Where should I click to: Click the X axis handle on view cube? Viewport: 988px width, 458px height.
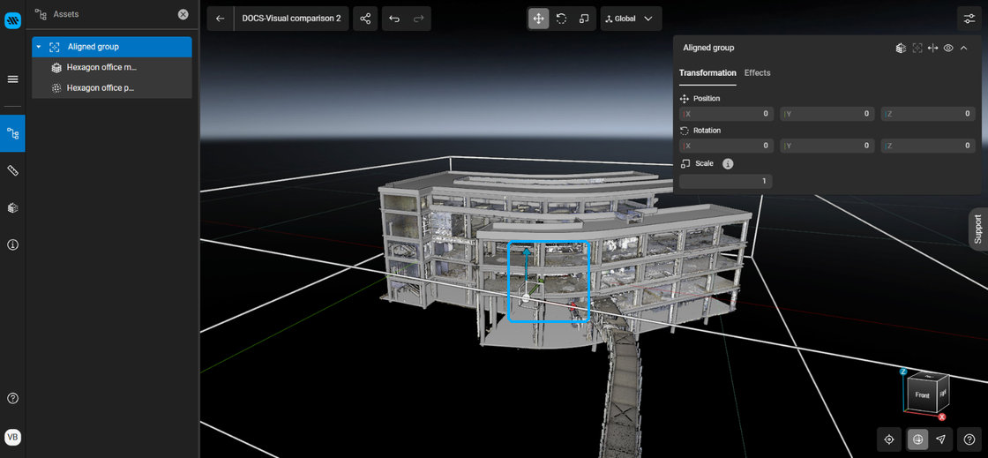click(942, 417)
